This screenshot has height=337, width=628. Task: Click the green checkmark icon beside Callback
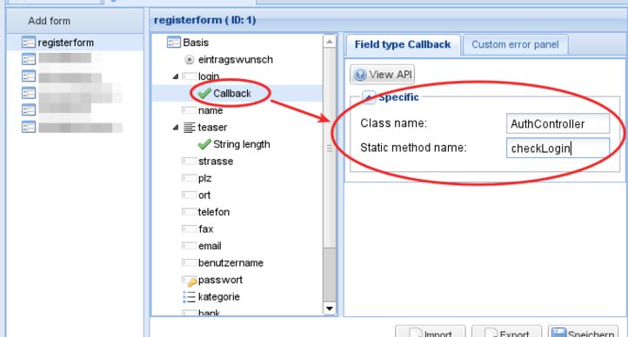[204, 93]
